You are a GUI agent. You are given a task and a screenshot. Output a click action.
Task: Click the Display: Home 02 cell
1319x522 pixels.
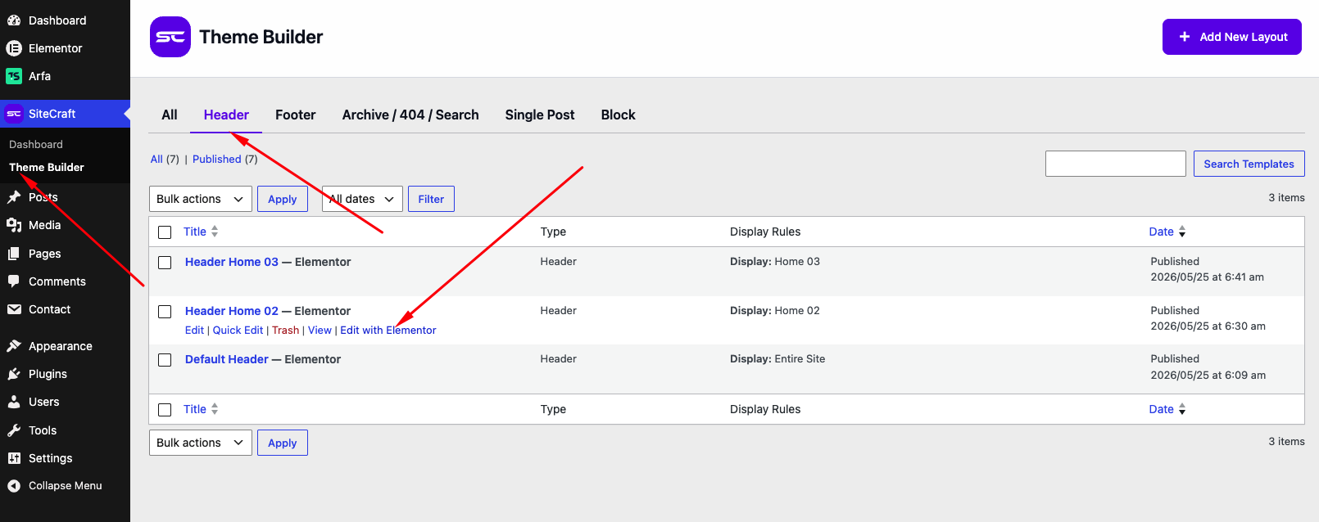pyautogui.click(x=775, y=311)
